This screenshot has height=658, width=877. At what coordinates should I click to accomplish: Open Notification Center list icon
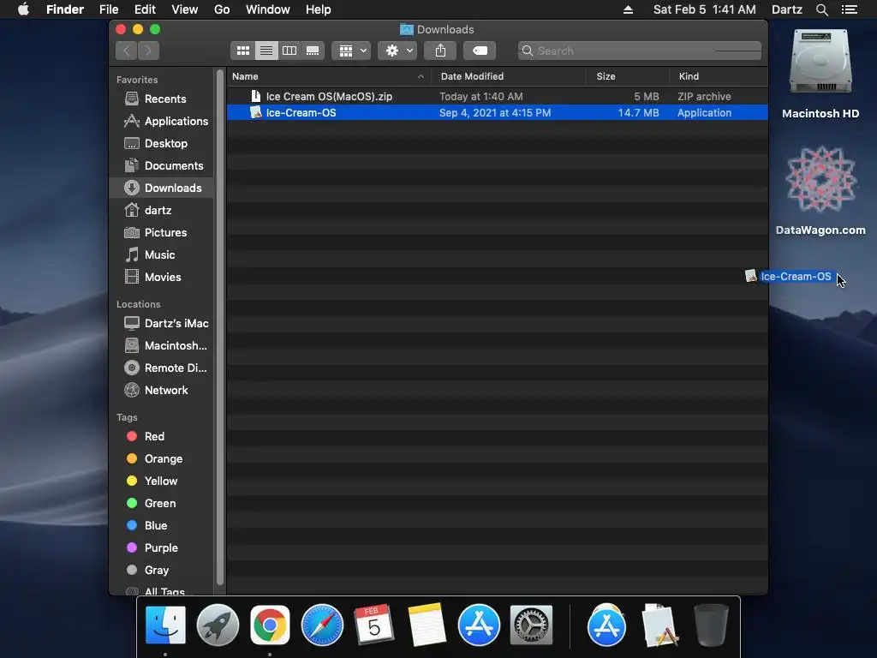(x=850, y=9)
